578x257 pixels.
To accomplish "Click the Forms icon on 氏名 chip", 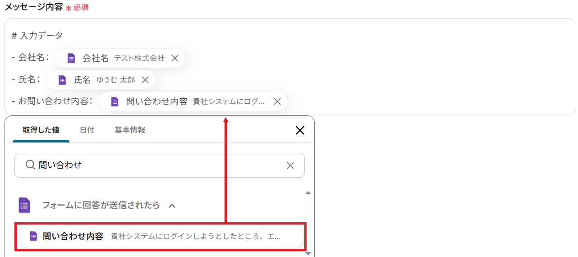I will tap(62, 80).
